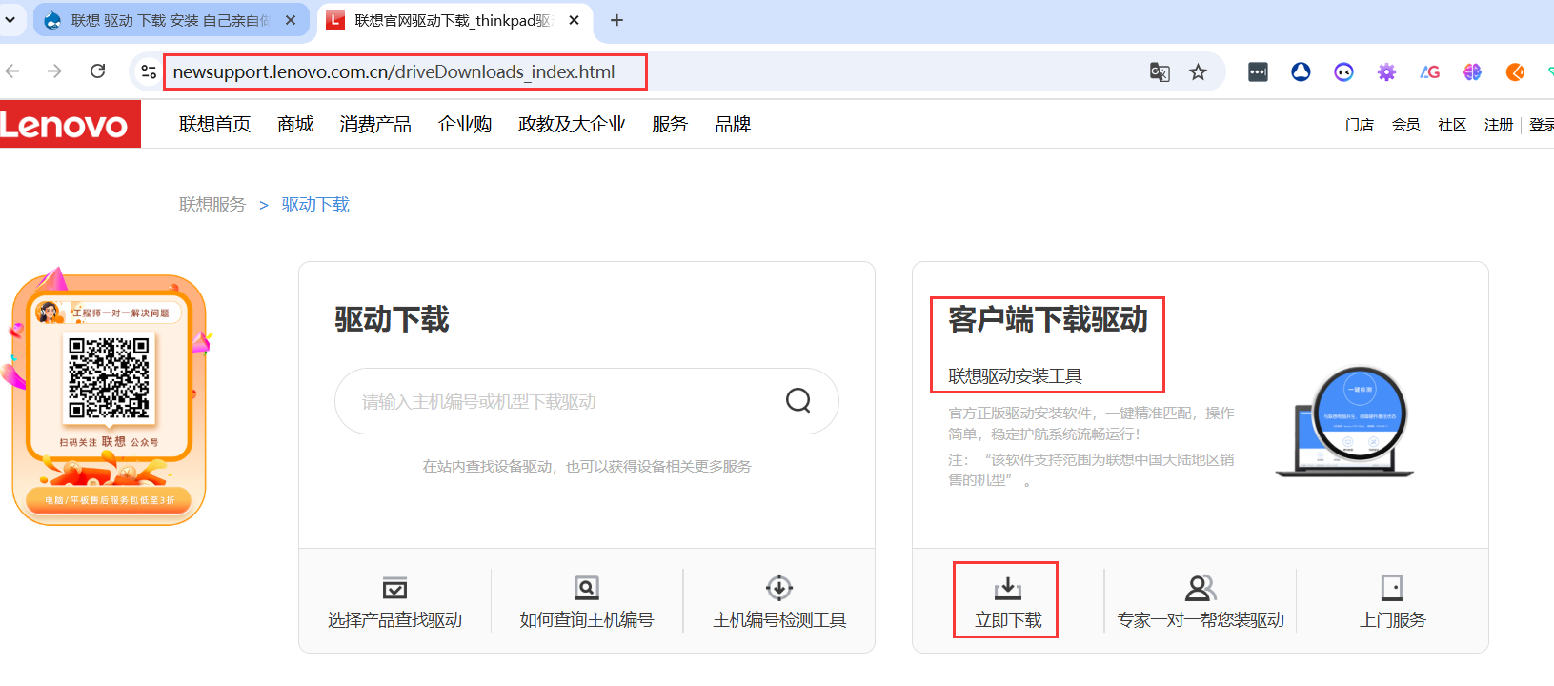Viewport: 1554px width, 686px height.
Task: Open 品牌 navigation item
Action: [733, 124]
